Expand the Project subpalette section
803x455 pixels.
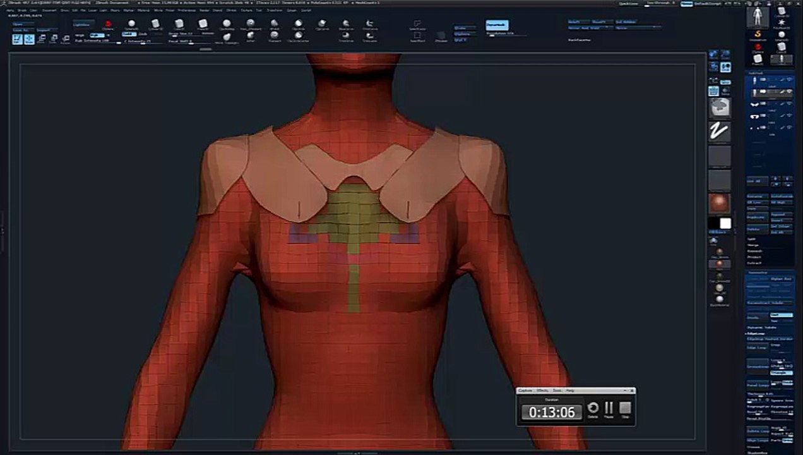(754, 257)
